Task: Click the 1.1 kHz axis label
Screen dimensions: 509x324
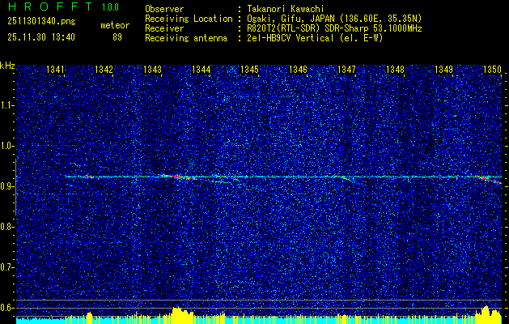Action: point(6,105)
